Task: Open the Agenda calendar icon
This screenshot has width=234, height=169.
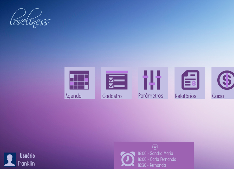Action: tap(79, 80)
